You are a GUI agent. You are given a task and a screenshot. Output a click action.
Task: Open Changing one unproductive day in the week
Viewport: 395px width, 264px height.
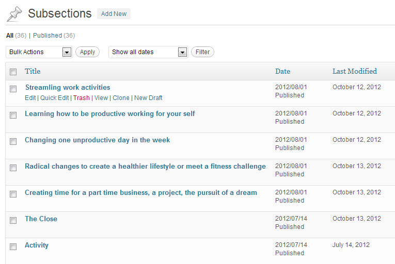click(x=97, y=140)
